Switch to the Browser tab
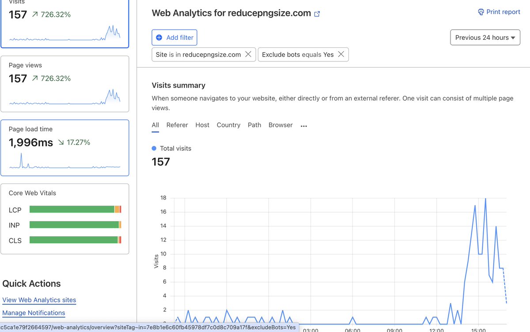Viewport: 530px width, 332px height. (x=280, y=125)
